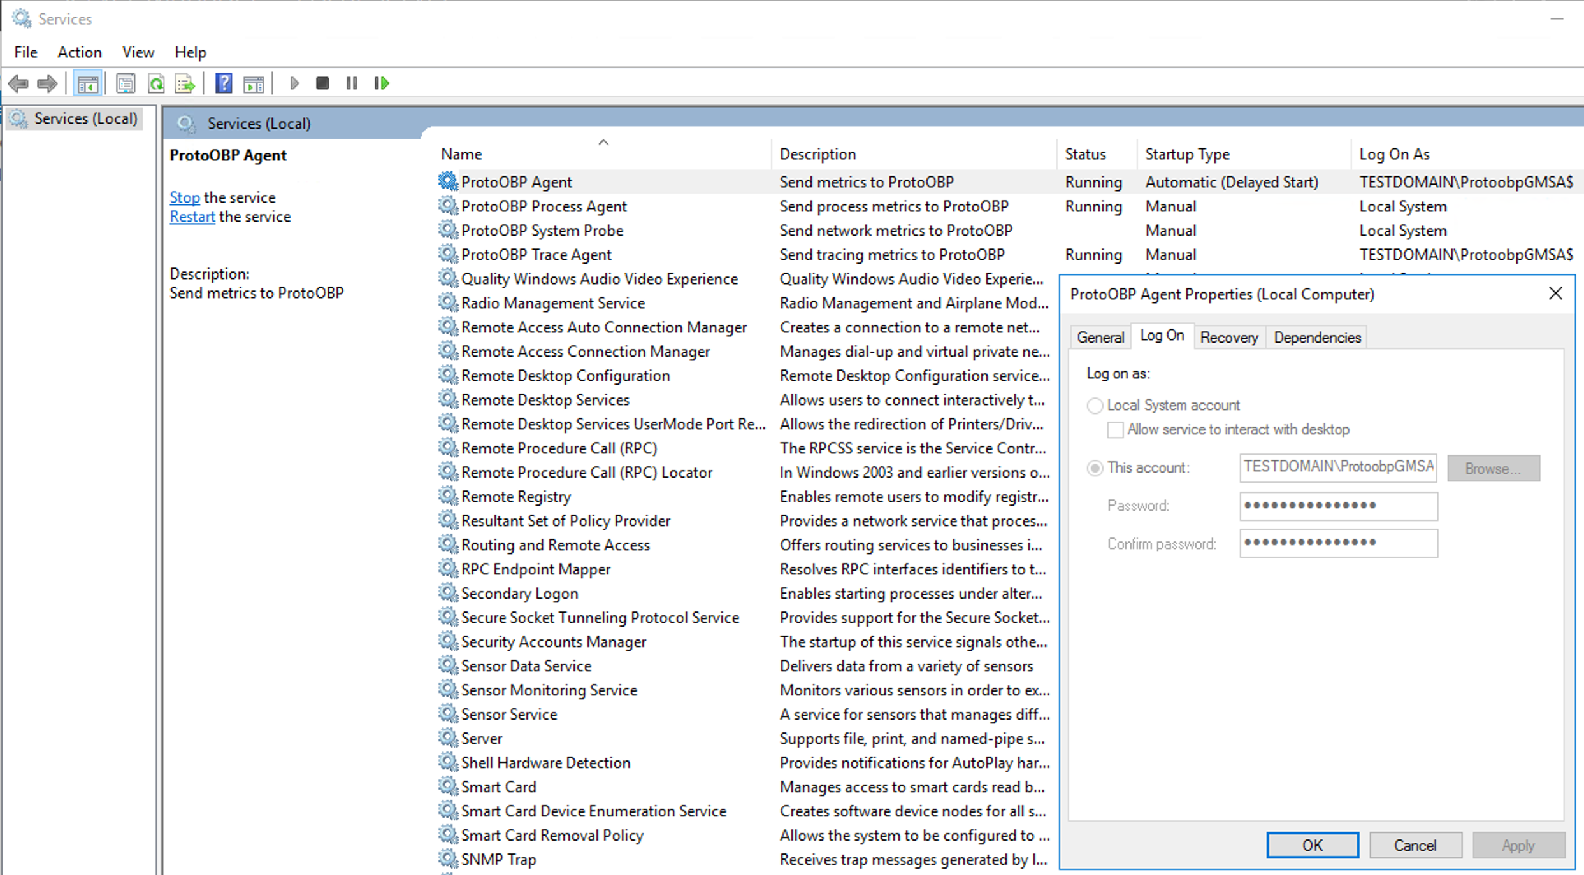The height and width of the screenshot is (875, 1584).
Task: Click the gear icon beside SNMP Trap
Action: click(448, 859)
